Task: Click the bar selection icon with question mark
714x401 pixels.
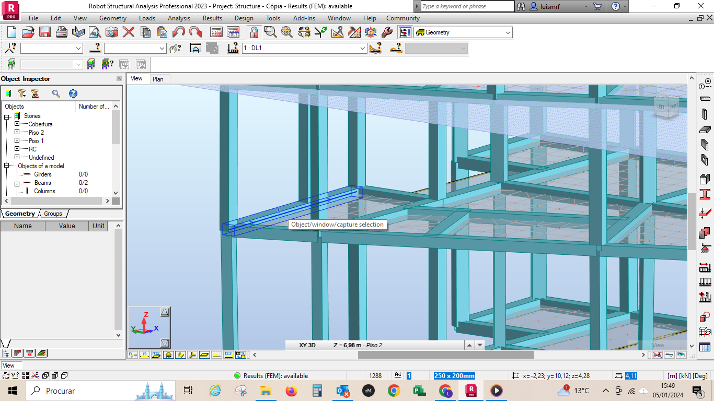Action: pos(95,48)
